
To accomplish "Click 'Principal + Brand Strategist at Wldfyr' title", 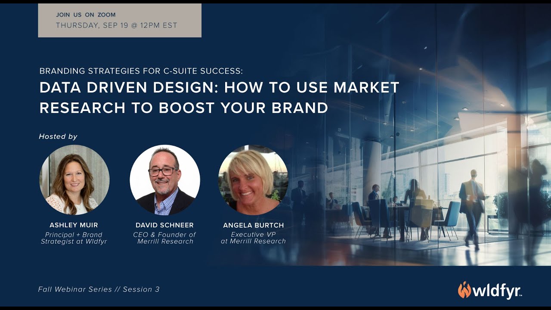I will click(74, 238).
